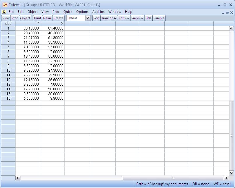This screenshot has height=188, width=235.
Task: Open the Object menu
Action: (32, 12)
